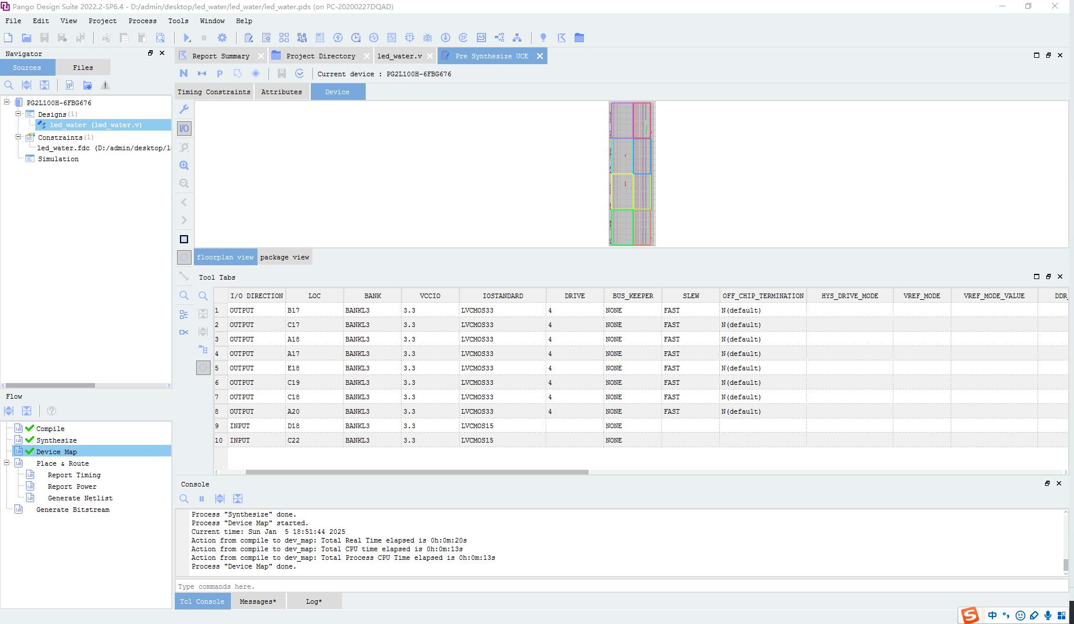
Task: Open the Messages tab in console
Action: (x=258, y=601)
